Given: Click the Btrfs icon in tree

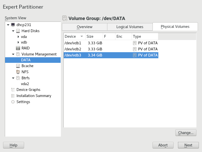Looking at the screenshot, I should [18, 78].
